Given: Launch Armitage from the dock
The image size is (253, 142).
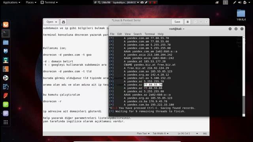Looking at the screenshot, I should (x=6, y=60).
